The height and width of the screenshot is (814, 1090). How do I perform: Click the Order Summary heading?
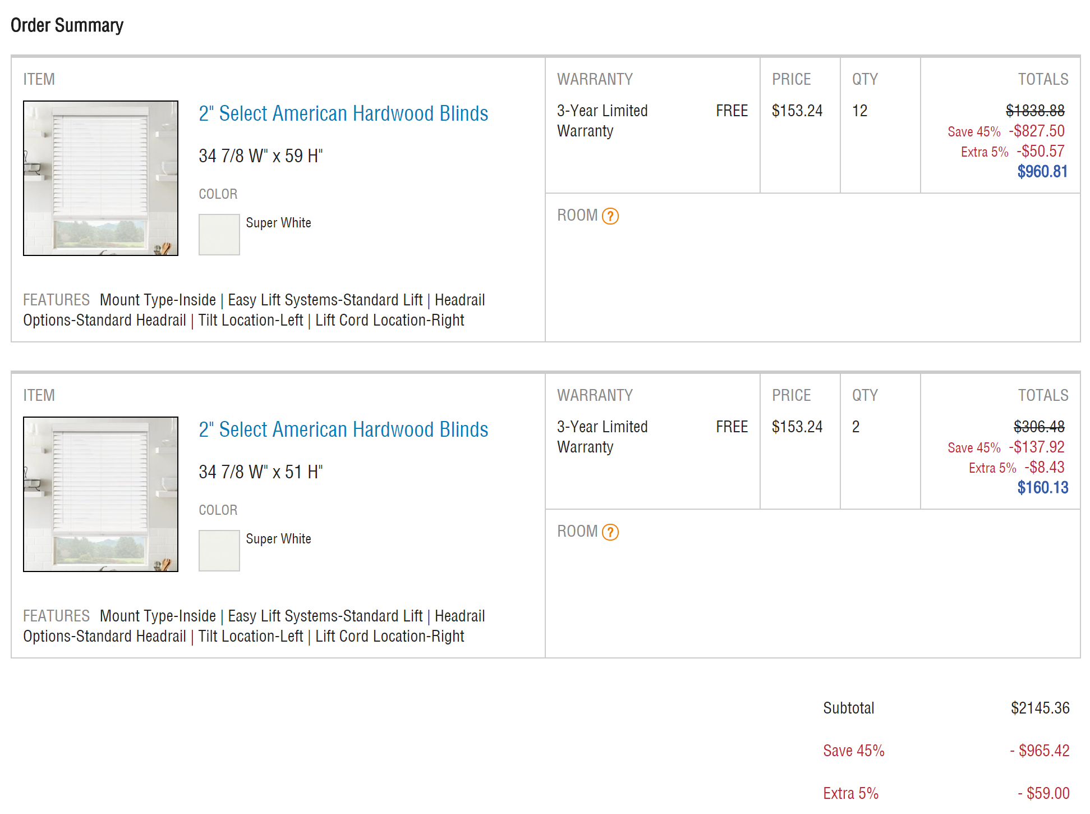pos(67,25)
